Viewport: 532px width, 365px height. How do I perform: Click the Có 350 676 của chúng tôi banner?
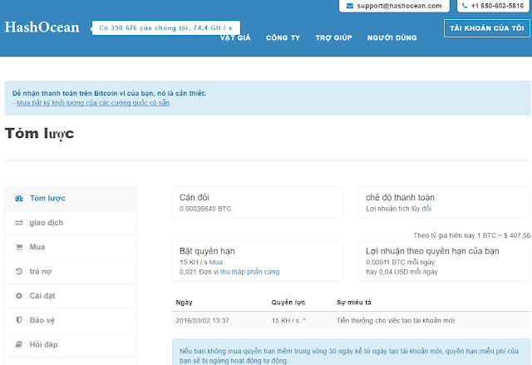(166, 27)
